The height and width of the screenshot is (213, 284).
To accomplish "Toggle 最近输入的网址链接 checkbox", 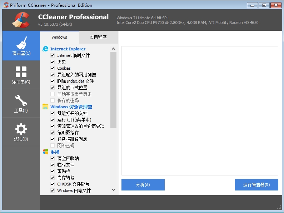I will tap(53, 75).
